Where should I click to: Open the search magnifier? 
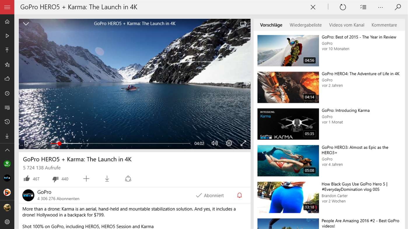(398, 7)
